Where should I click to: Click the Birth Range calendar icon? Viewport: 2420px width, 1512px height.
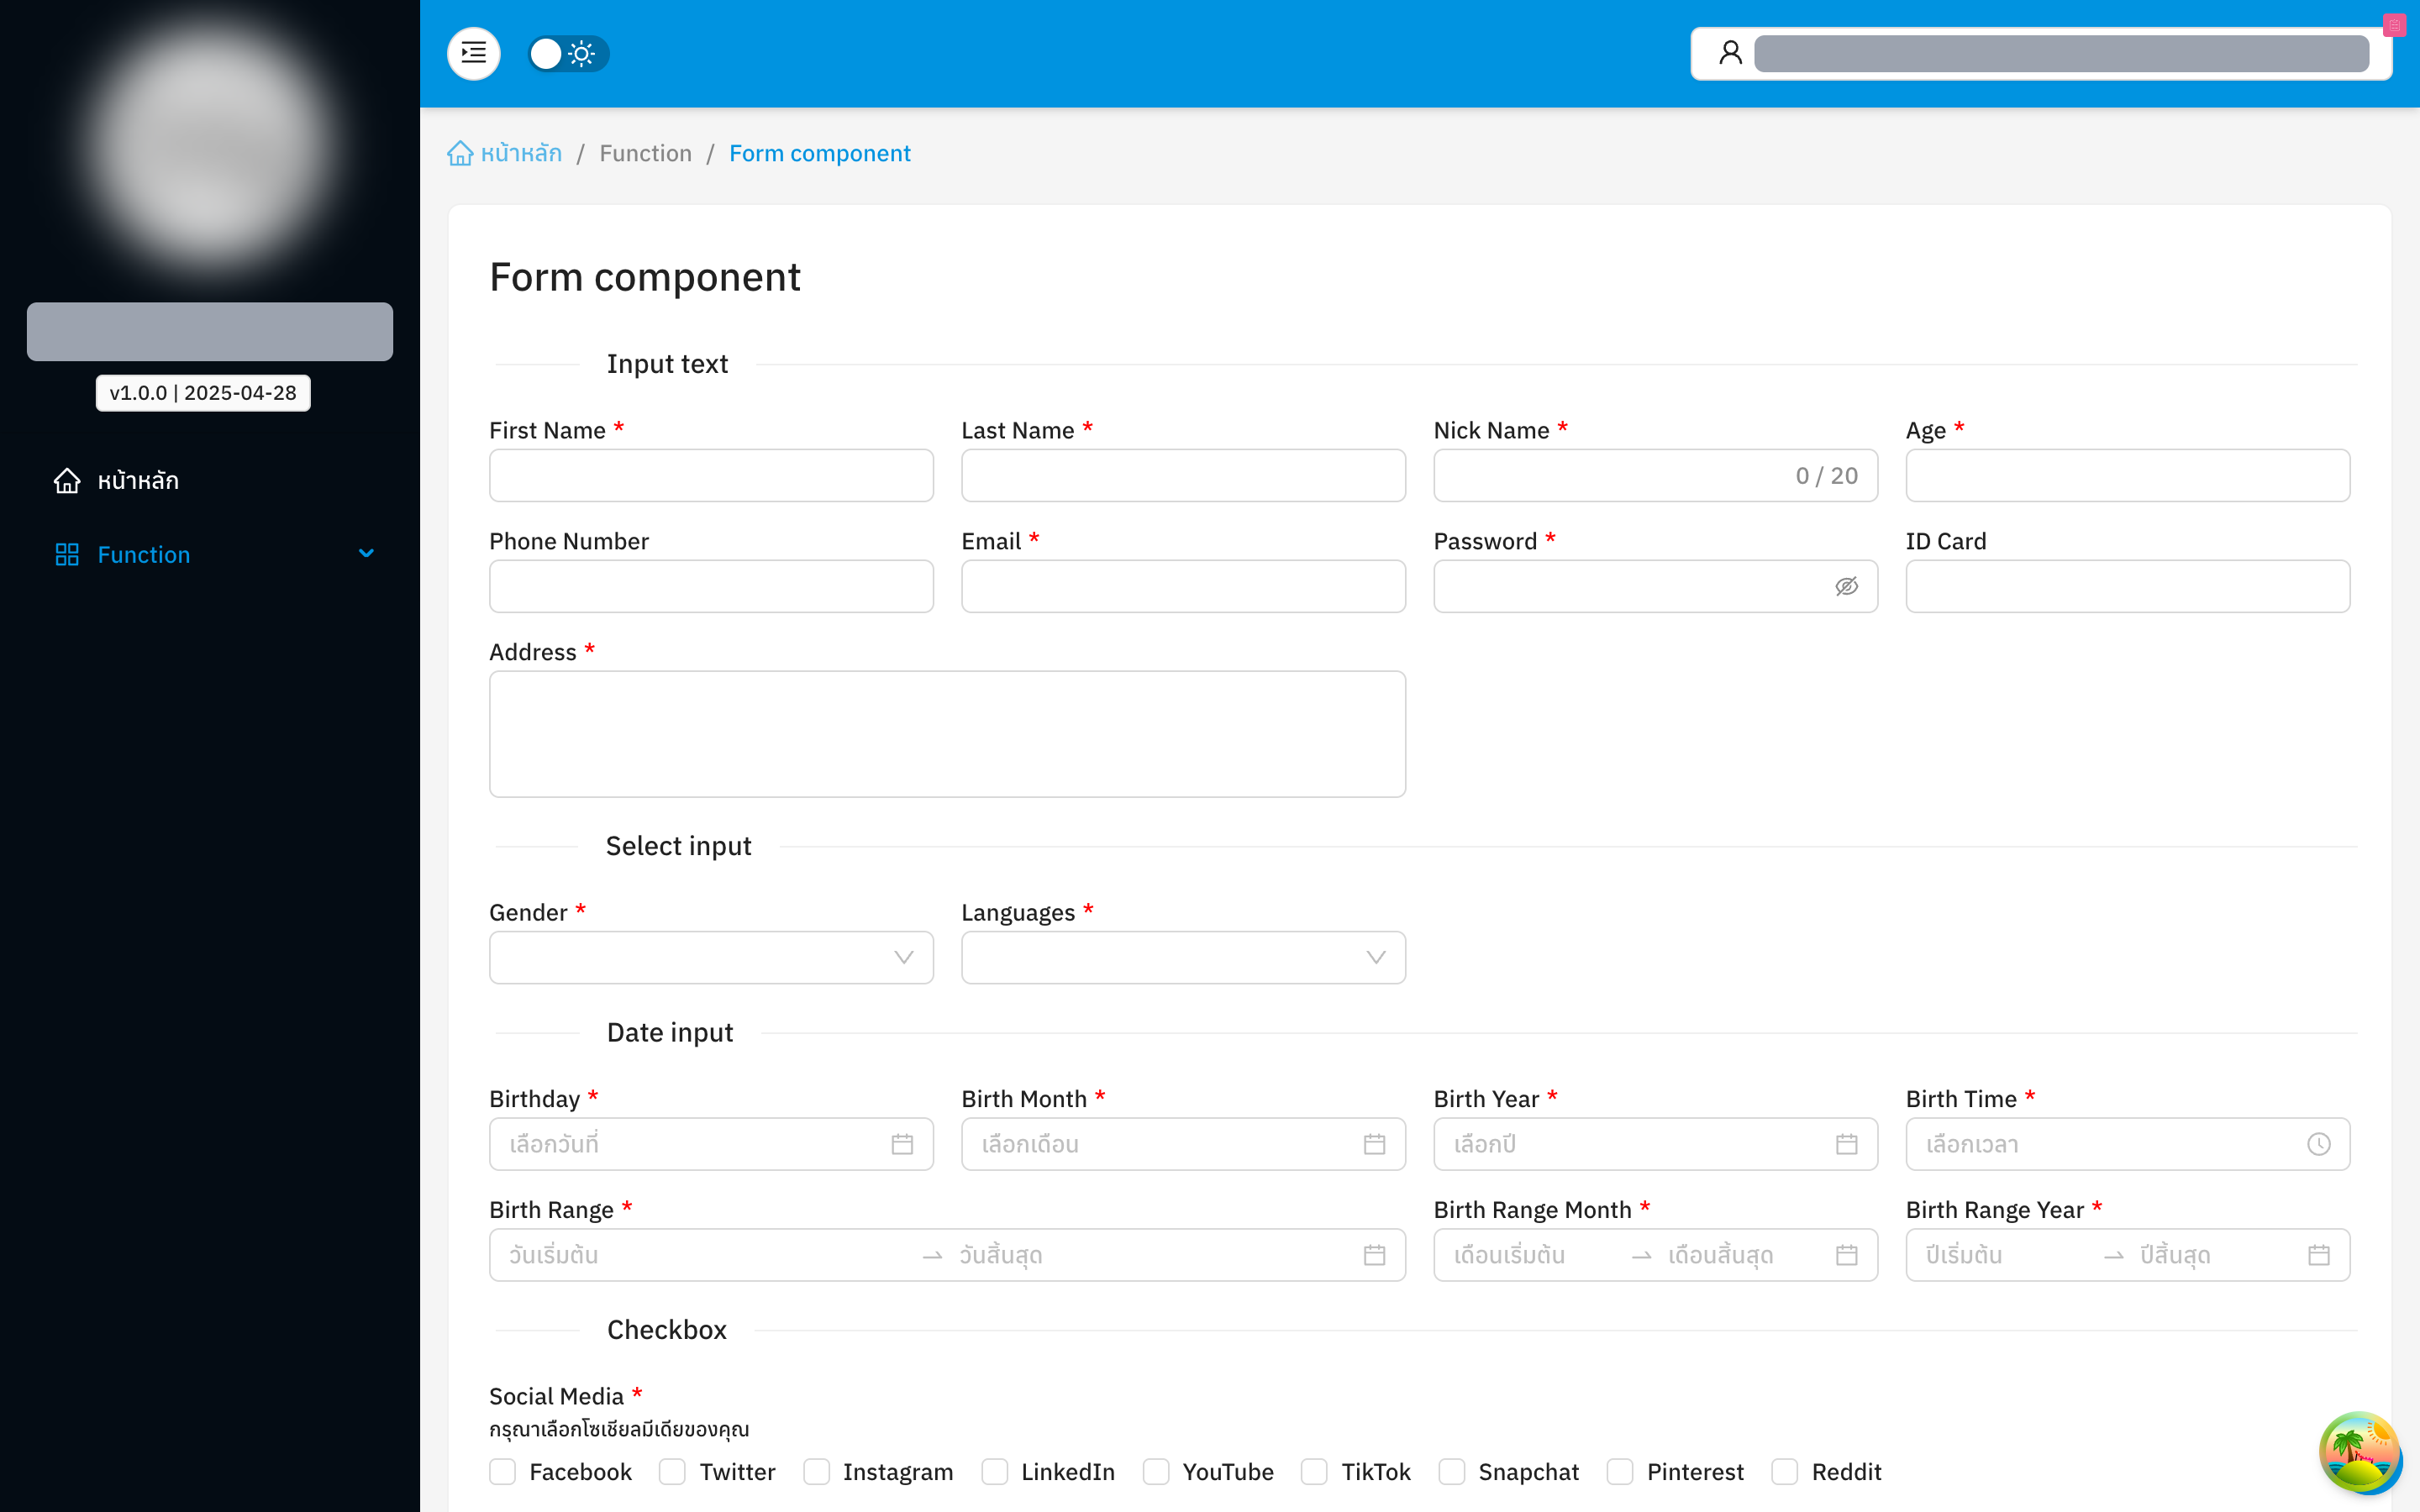pos(1374,1255)
